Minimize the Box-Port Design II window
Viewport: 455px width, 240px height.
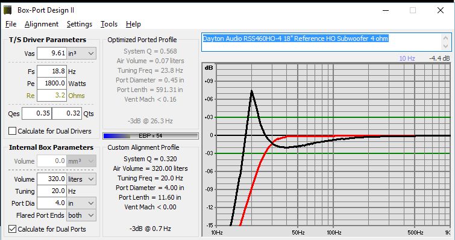386,10
